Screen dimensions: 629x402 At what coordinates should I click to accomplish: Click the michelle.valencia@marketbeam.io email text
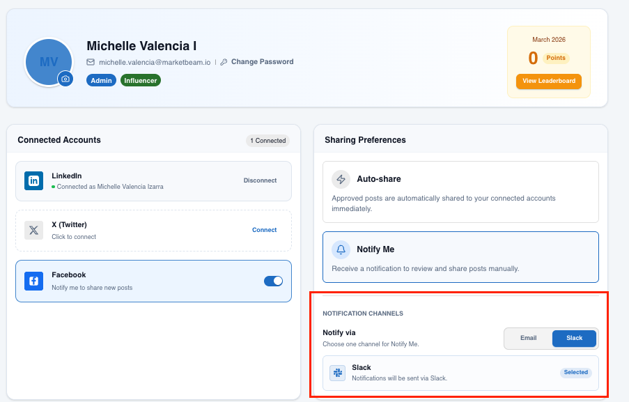tap(155, 62)
